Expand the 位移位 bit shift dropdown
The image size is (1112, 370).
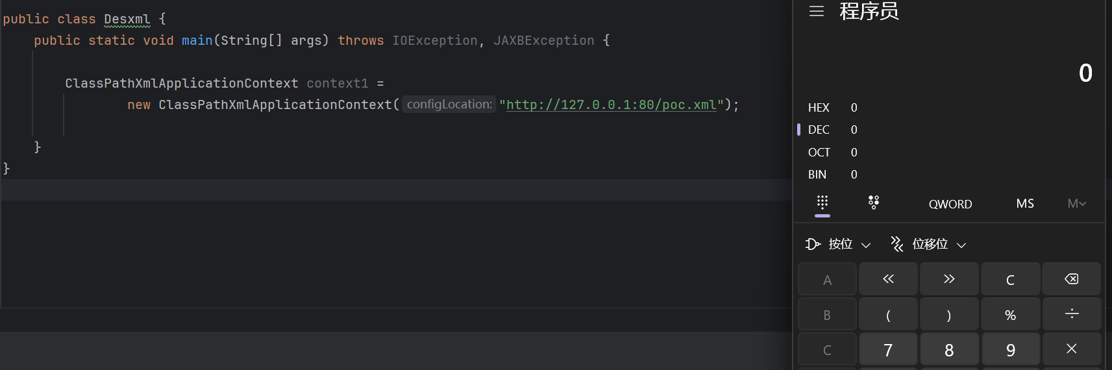[x=929, y=244]
